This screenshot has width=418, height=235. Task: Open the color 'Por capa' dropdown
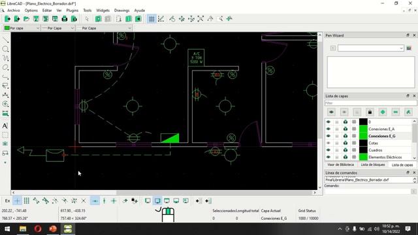click(22, 28)
